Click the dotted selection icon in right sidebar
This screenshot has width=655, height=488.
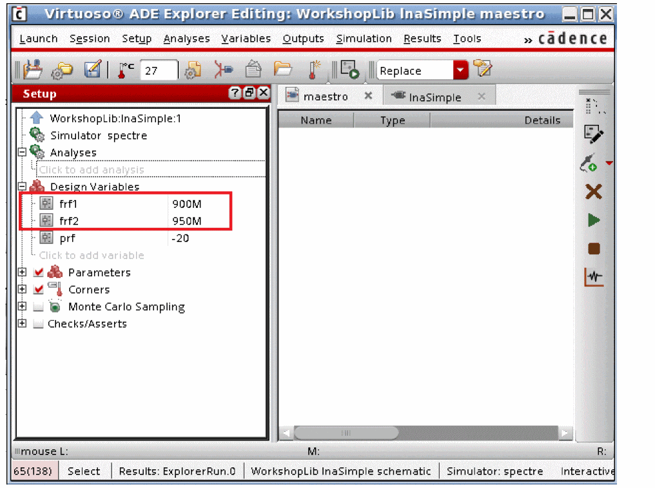594,106
